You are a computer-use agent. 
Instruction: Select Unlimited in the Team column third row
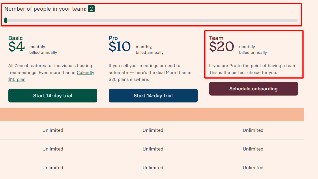pos(253,167)
